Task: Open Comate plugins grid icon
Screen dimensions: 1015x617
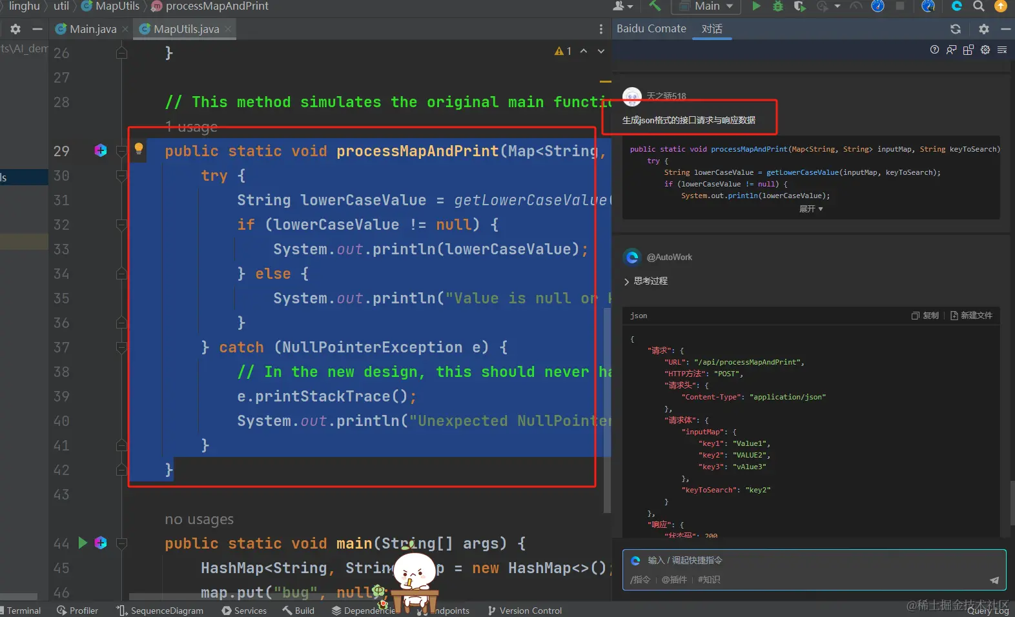Action: 968,50
